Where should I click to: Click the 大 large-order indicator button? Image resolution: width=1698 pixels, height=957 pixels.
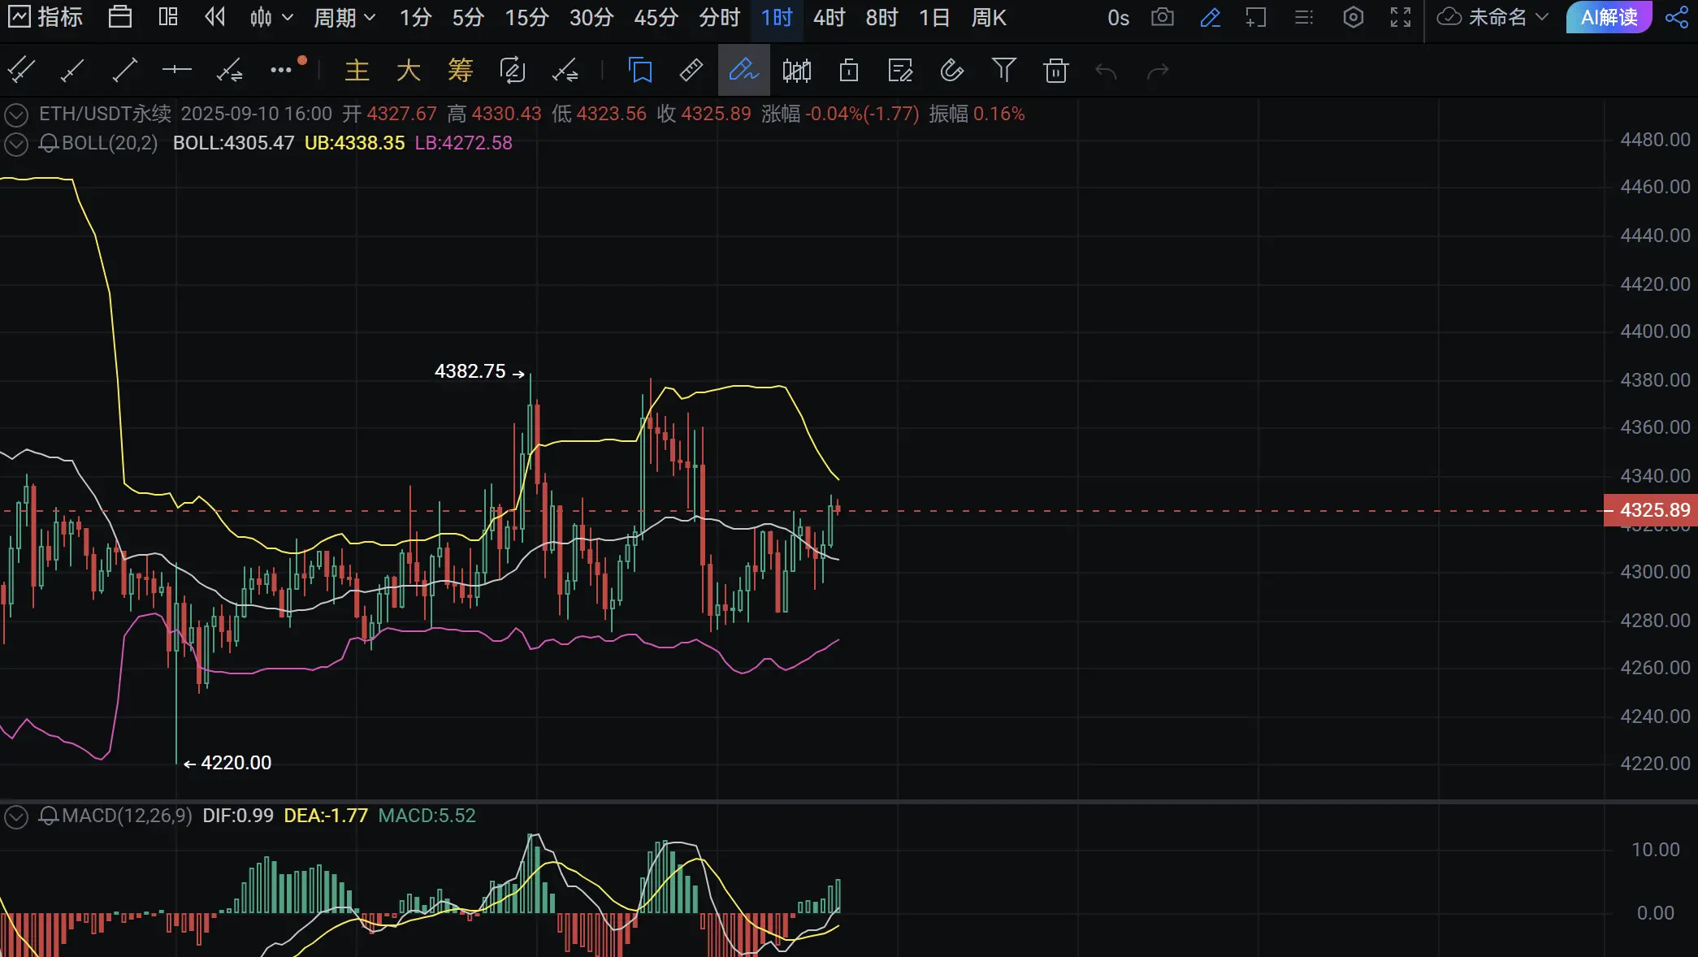[x=409, y=71]
